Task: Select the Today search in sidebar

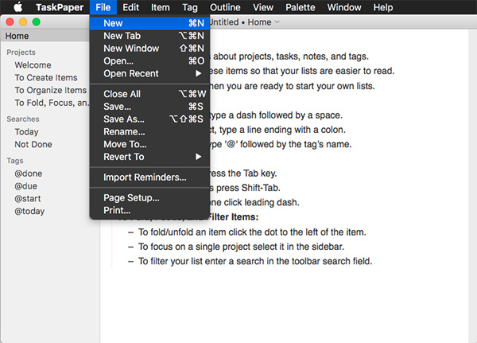Action: click(26, 132)
